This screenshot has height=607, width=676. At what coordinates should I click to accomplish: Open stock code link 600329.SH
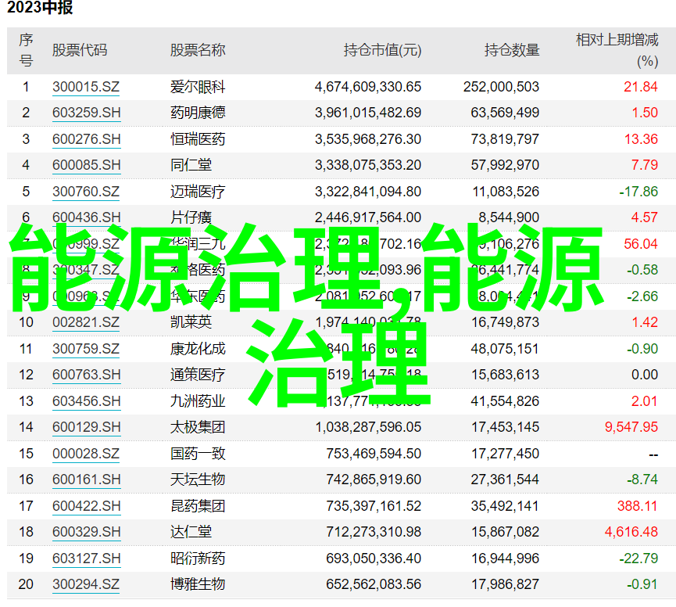click(86, 532)
